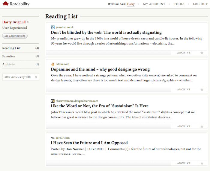Open the core77.com source link

[62, 138]
